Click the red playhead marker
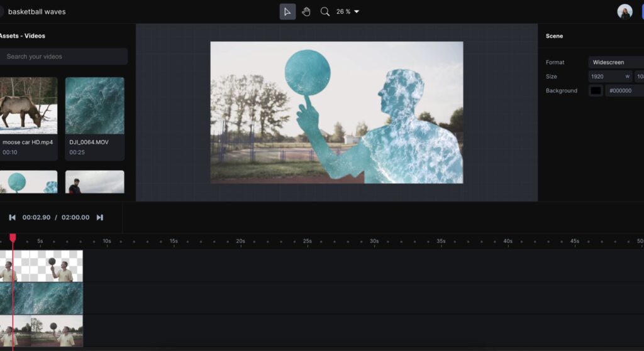 (x=13, y=238)
